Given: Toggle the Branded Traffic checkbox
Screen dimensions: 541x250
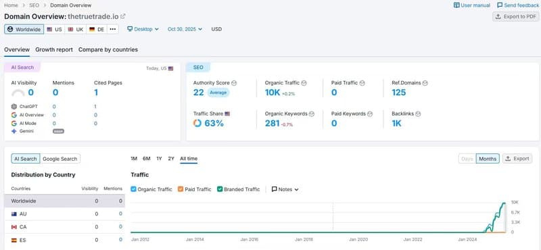Looking at the screenshot, I should pyautogui.click(x=220, y=189).
